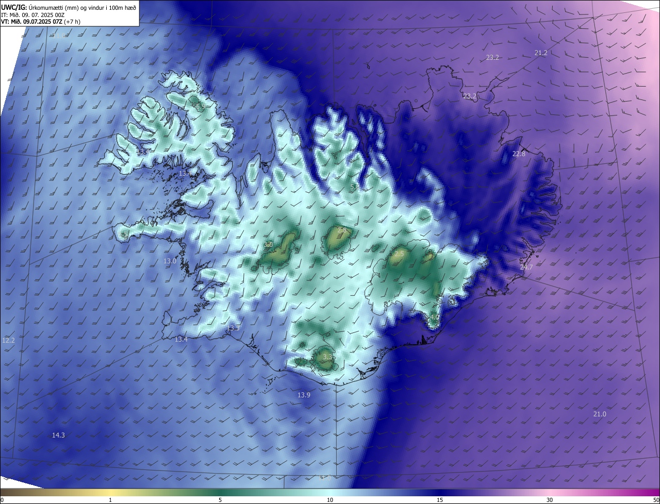Click the 14.3 value on the map
660x504 pixels.
58,435
